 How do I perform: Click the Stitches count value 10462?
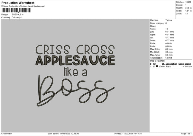tap(188, 3)
